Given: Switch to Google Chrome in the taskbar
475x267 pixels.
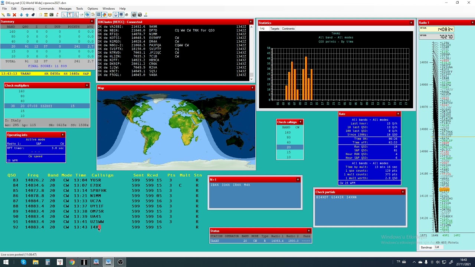Looking at the screenshot, I should point(72,262).
